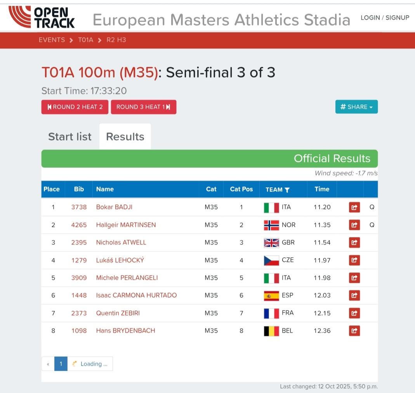The height and width of the screenshot is (393, 415).
Task: Switch to the Start list tab
Action: coord(70,136)
